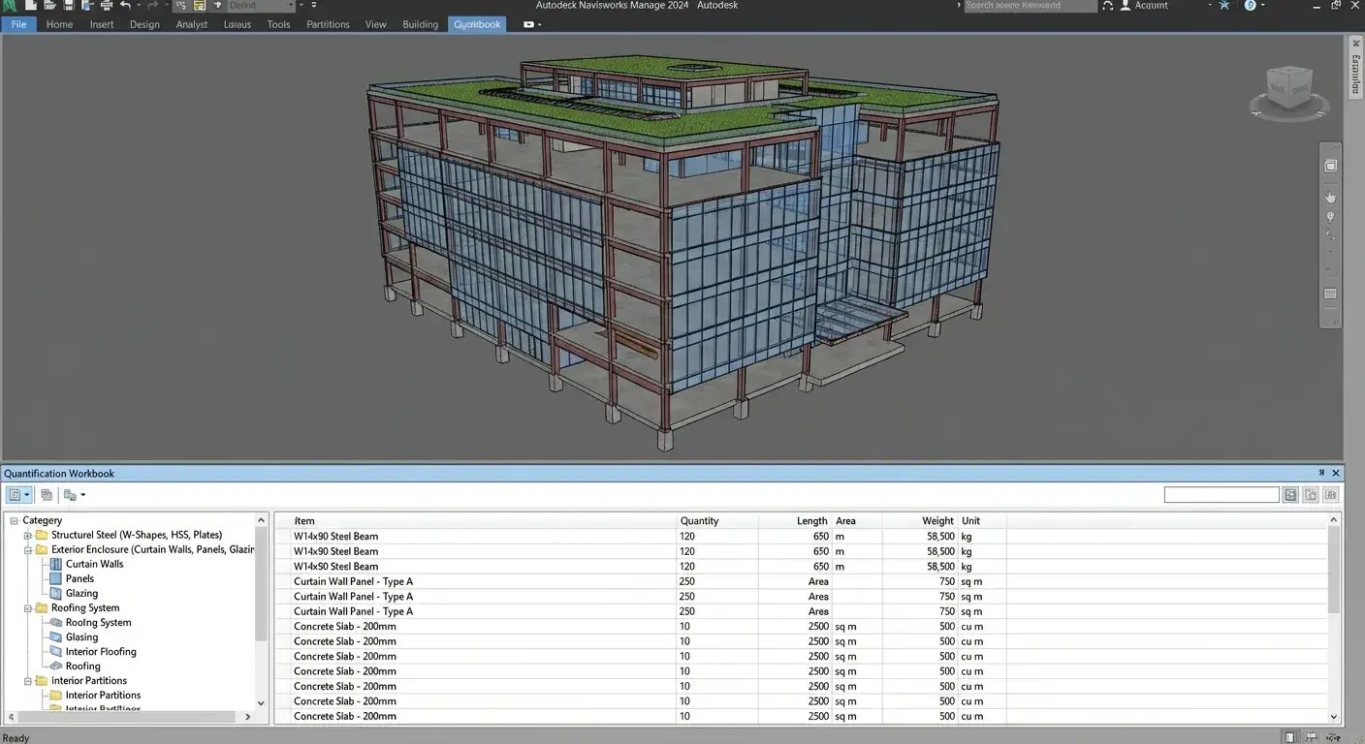
Task: Switch to the Home ribbon tab
Action: point(59,24)
